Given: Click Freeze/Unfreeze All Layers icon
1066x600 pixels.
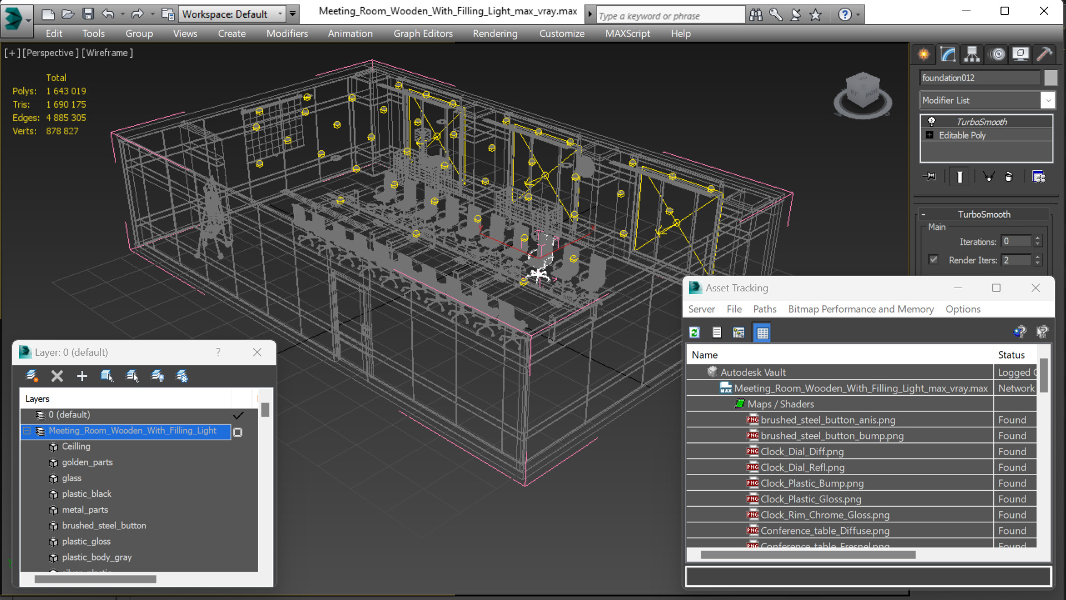Looking at the screenshot, I should (x=182, y=376).
